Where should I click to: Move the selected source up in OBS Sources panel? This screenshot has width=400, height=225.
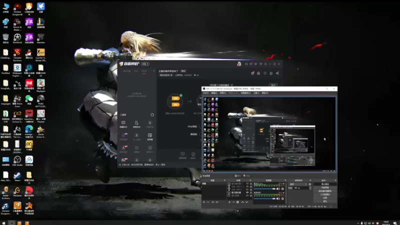pyautogui.click(x=242, y=202)
